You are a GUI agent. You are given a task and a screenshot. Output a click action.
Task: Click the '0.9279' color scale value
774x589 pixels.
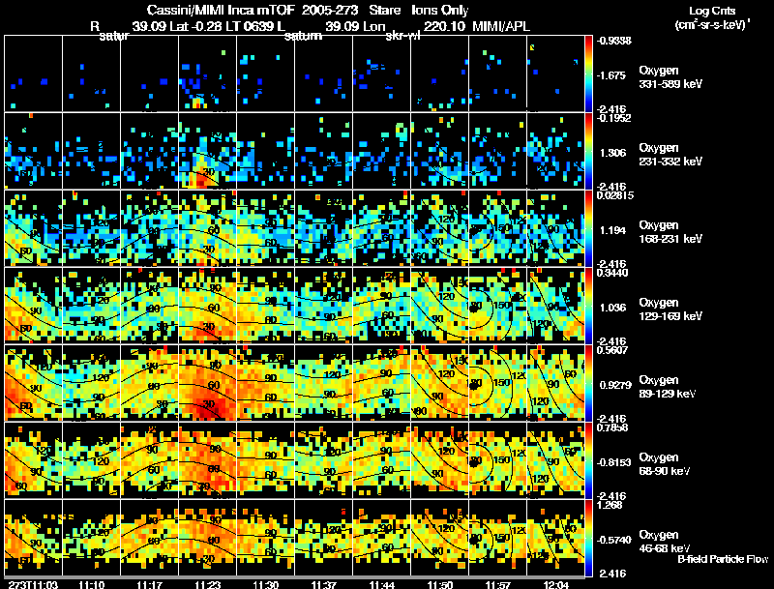(615, 385)
